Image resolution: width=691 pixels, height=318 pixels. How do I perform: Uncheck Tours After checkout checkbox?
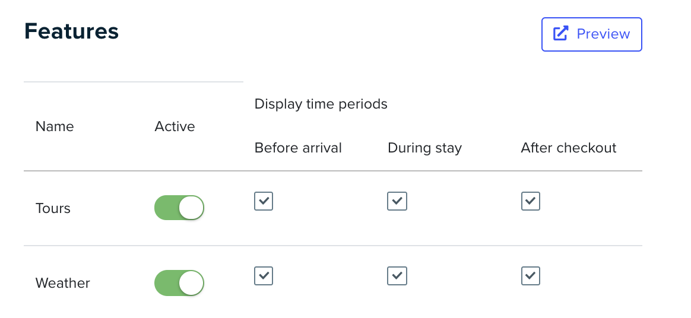click(531, 201)
